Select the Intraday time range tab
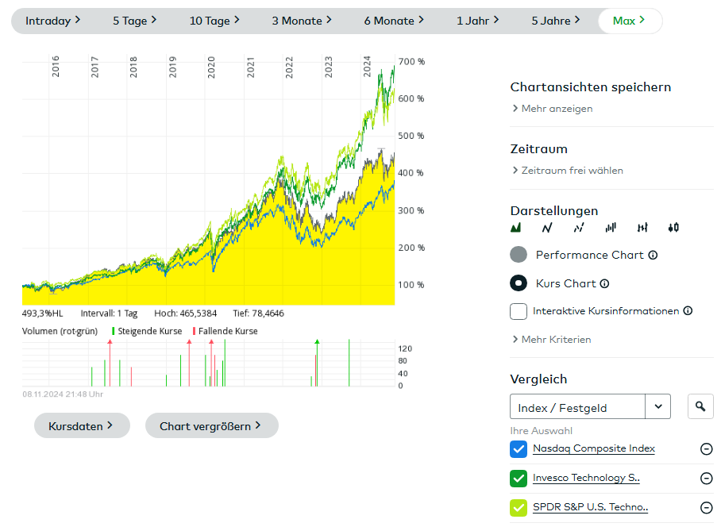Screen dimensions: 721x527 tap(52, 21)
